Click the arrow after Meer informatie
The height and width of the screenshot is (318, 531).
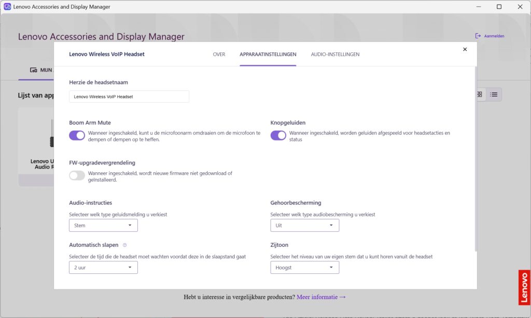(343, 297)
